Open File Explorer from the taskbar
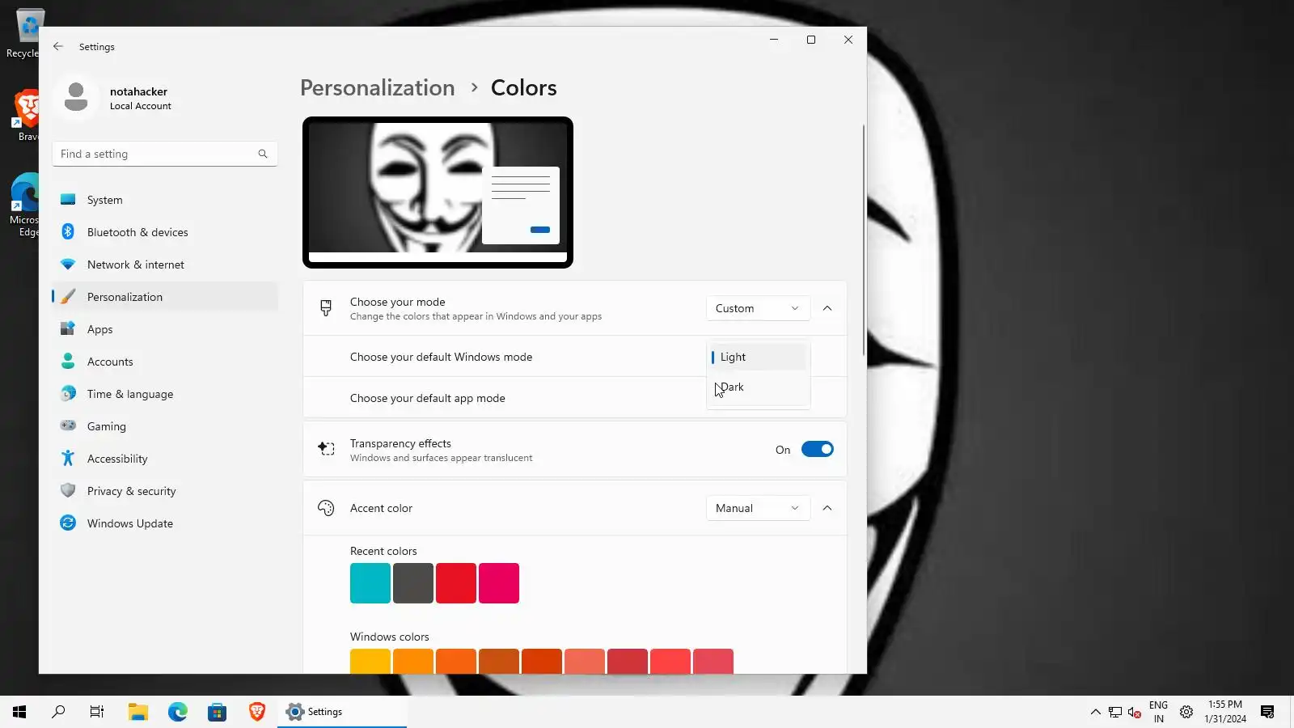This screenshot has height=728, width=1294. tap(138, 712)
